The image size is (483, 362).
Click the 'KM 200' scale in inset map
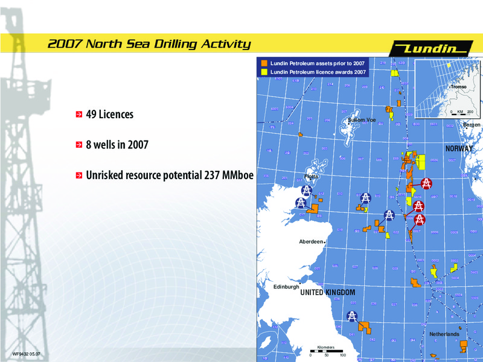coord(461,113)
